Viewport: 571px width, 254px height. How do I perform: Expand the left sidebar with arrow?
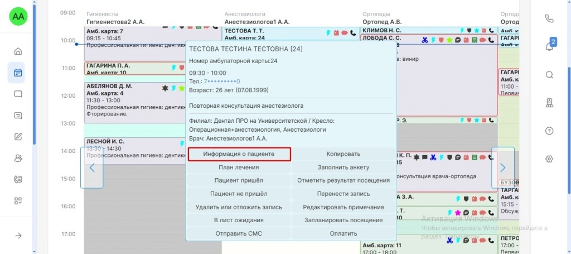(x=18, y=236)
